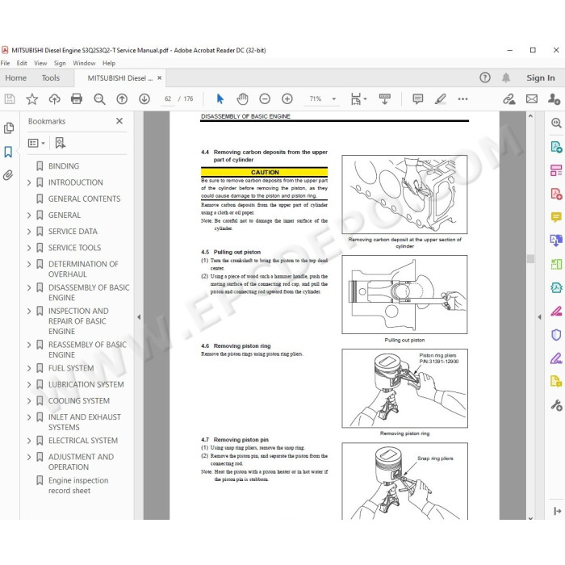This screenshot has width=565, height=565.
Task: Jump to GENERAL CONTENTS bookmark
Action: (x=84, y=199)
